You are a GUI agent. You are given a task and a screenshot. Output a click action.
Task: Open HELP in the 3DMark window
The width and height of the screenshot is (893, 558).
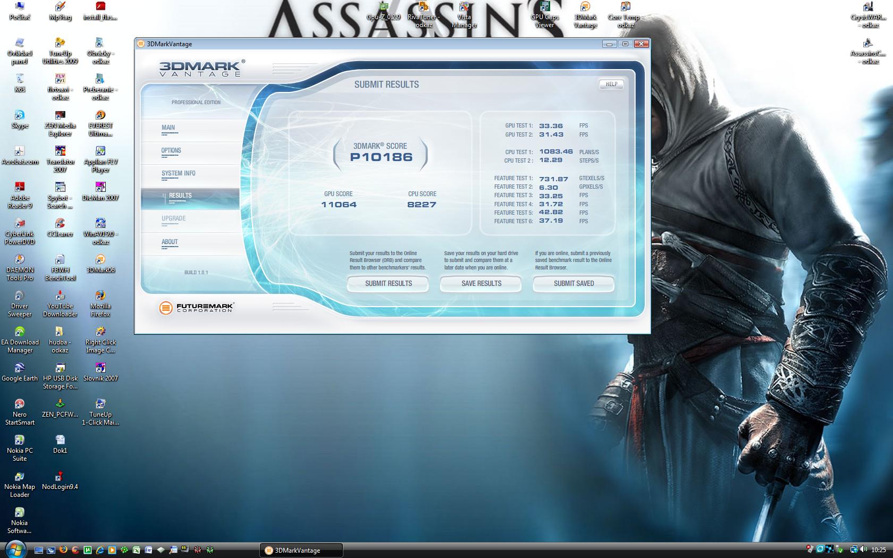pos(611,84)
